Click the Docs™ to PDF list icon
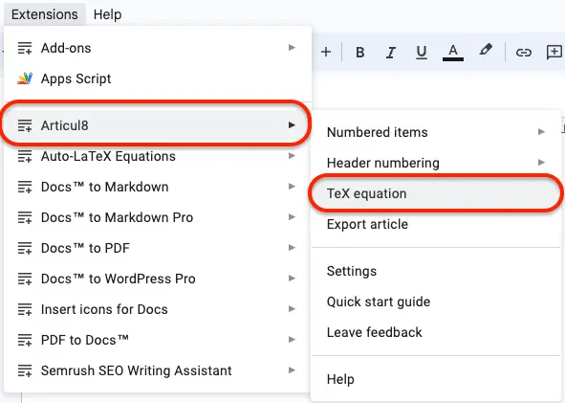The image size is (565, 403). [25, 248]
